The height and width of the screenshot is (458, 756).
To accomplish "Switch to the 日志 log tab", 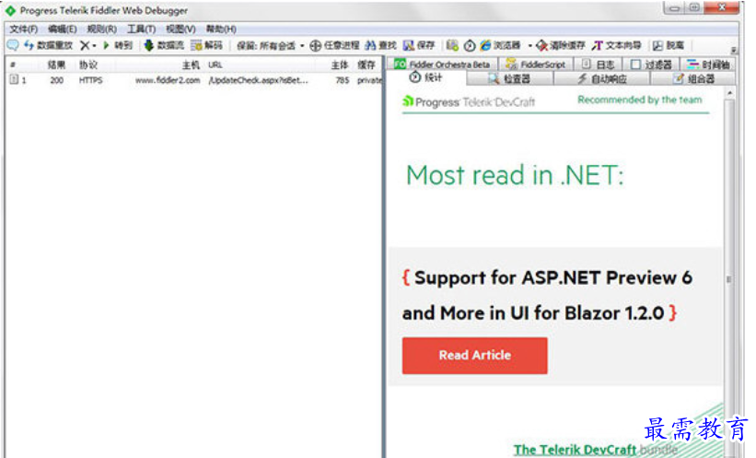I will 598,65.
